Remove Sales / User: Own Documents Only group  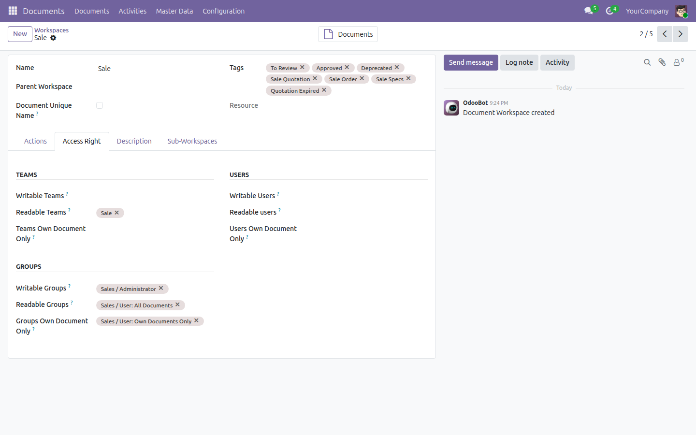click(x=196, y=321)
